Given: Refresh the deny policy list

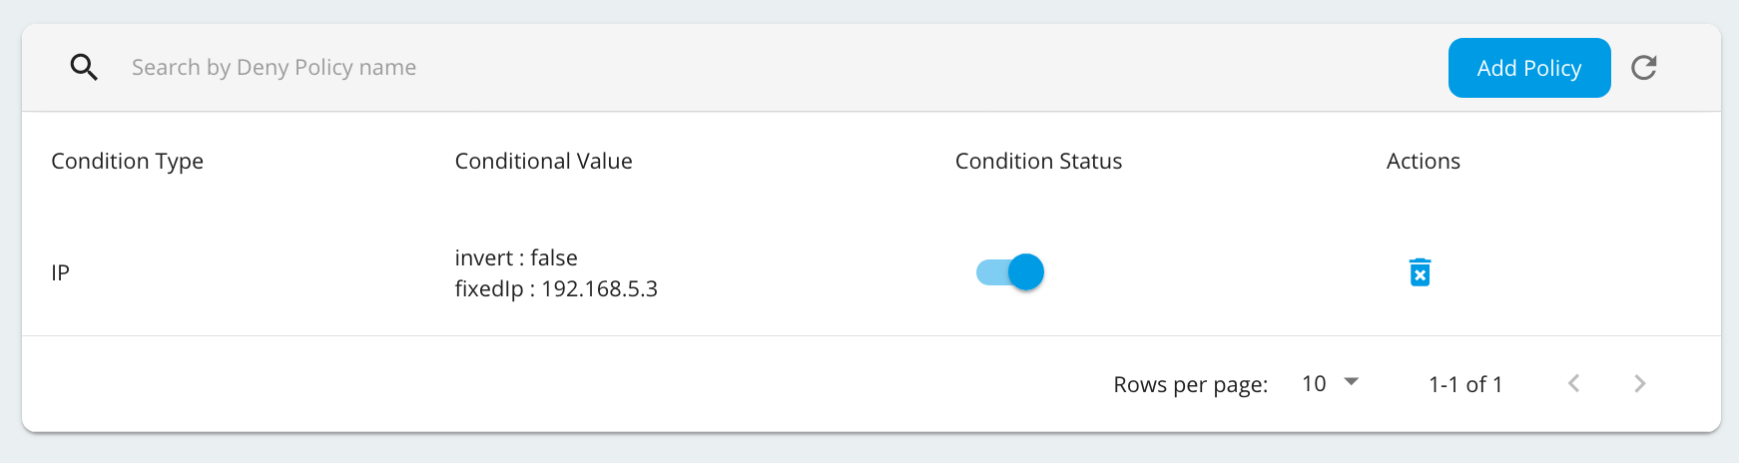Looking at the screenshot, I should 1643,68.
